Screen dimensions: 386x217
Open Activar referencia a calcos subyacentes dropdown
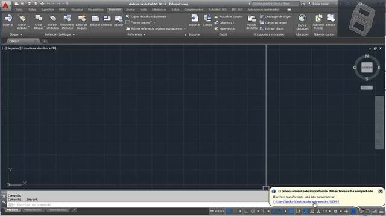coord(185,29)
